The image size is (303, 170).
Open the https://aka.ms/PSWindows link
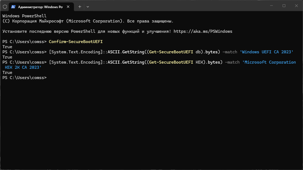pyautogui.click(x=203, y=31)
